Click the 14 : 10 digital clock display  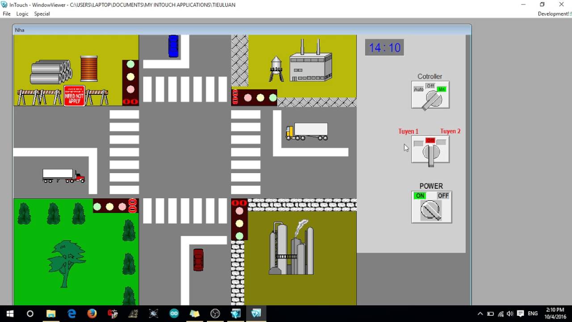click(x=385, y=47)
